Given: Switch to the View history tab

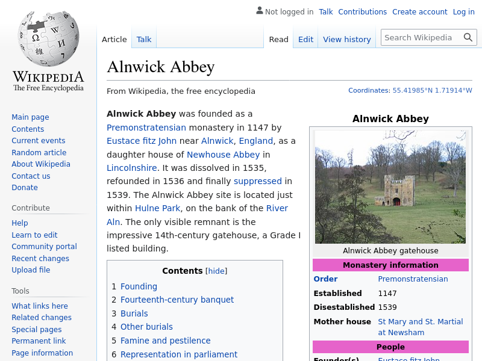Looking at the screenshot, I should (346, 39).
